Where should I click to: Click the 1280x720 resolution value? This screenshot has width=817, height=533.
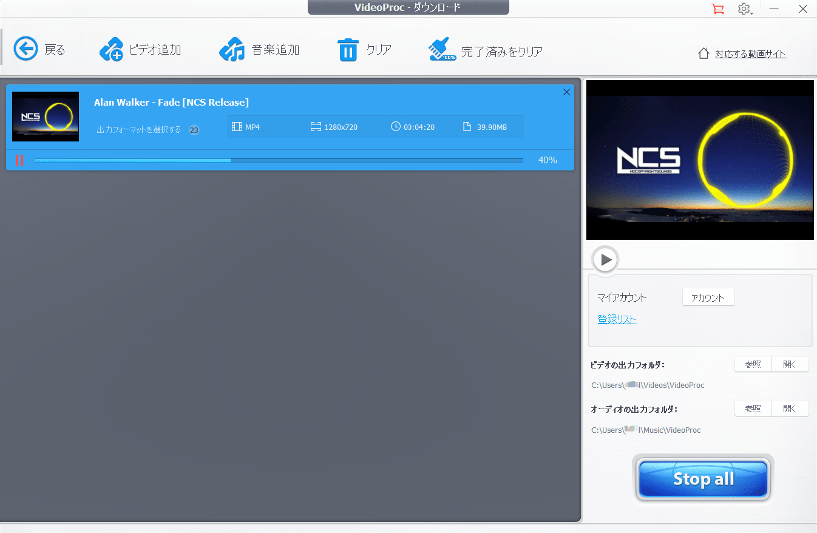[341, 127]
